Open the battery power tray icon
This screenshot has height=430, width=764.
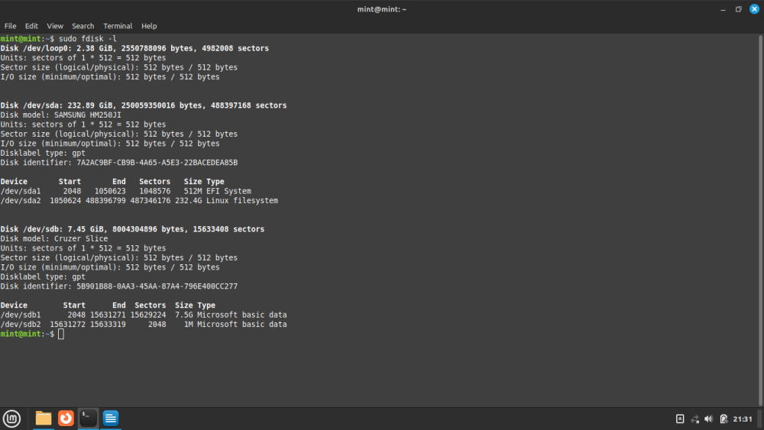point(724,419)
